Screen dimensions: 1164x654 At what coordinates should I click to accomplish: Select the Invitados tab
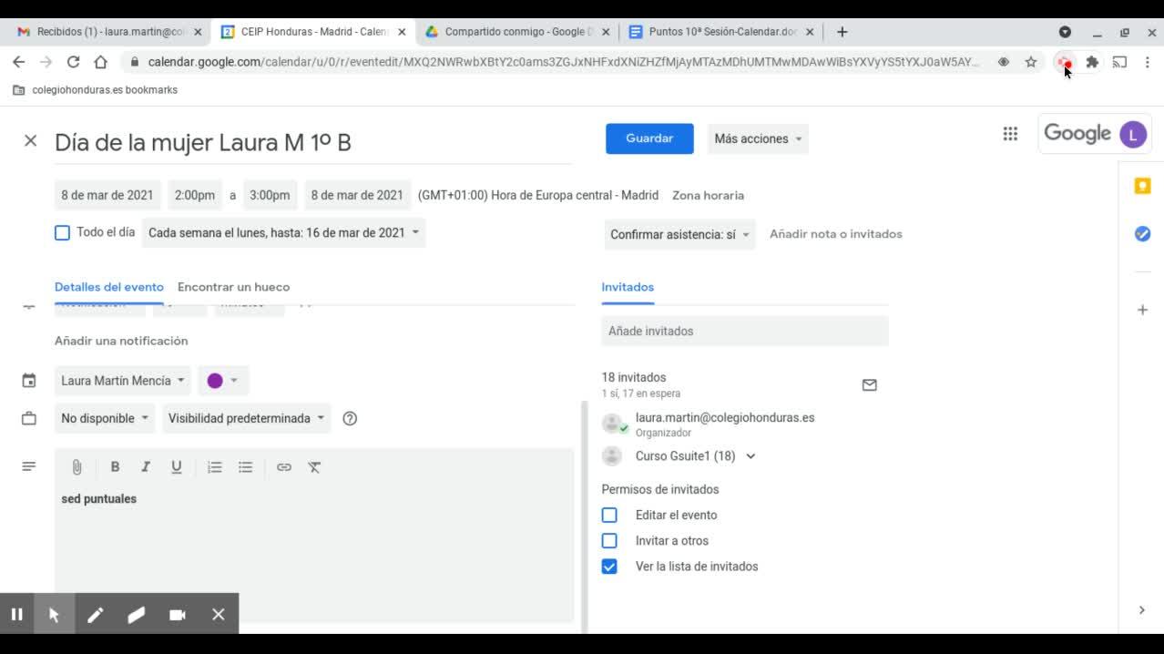628,287
